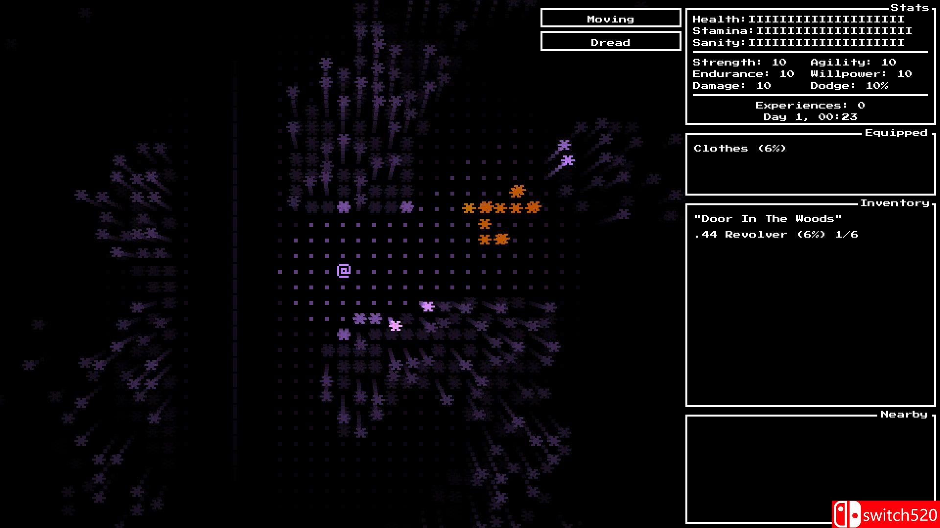The width and height of the screenshot is (940, 528).
Task: Click the @ player character symbol
Action: click(x=344, y=270)
